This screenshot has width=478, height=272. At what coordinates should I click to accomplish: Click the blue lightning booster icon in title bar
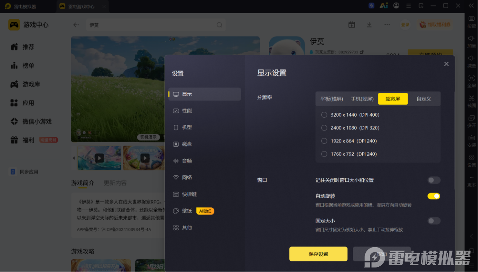372,6
